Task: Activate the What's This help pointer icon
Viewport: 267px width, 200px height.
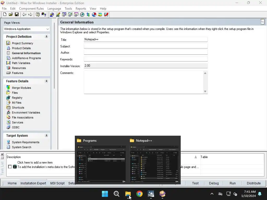Action: pyautogui.click(x=44, y=15)
